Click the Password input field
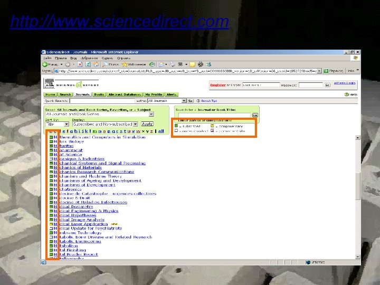This screenshot has height=285, width=380. pyautogui.click(x=311, y=85)
